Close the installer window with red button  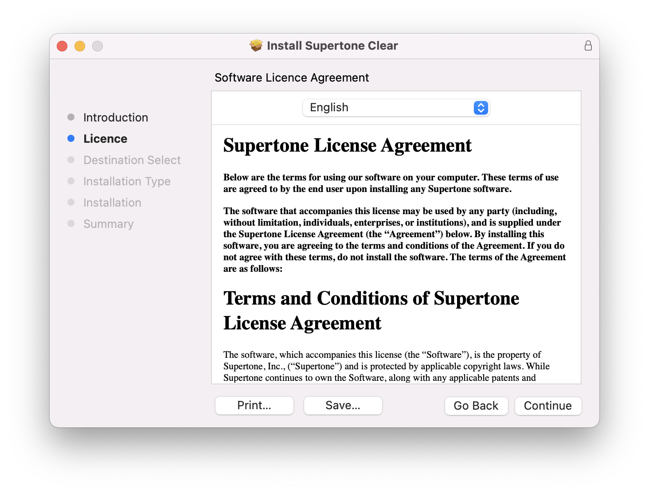[62, 46]
